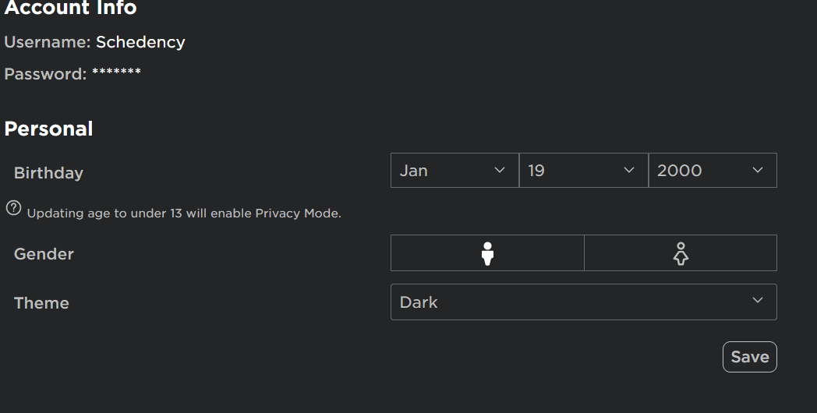
Task: Click the username Schedency text
Action: tap(140, 42)
